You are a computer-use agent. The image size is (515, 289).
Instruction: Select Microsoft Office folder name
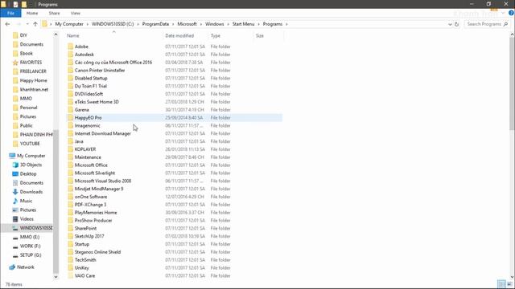91,165
